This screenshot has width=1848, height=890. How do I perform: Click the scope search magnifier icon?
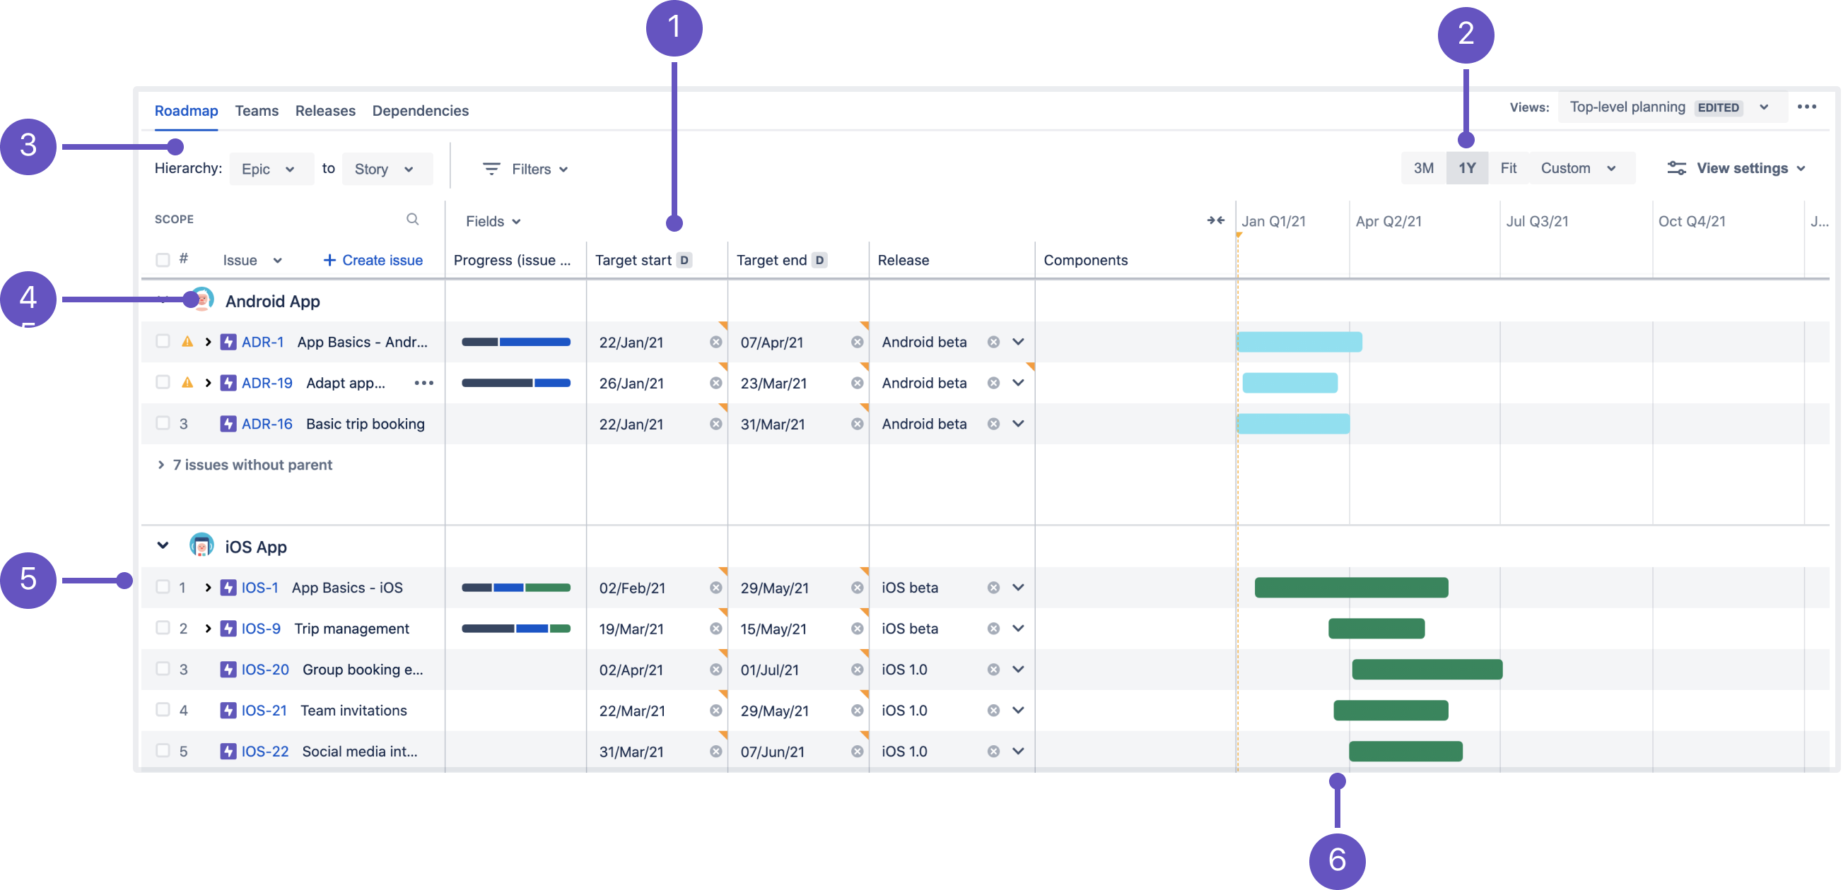point(412,219)
